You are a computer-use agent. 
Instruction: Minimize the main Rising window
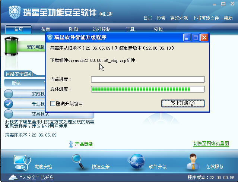coord(215,4)
